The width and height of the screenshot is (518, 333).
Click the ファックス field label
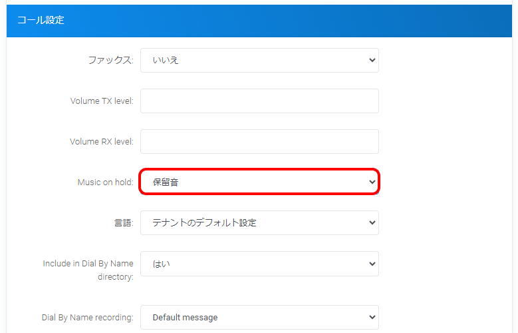pyautogui.click(x=110, y=60)
